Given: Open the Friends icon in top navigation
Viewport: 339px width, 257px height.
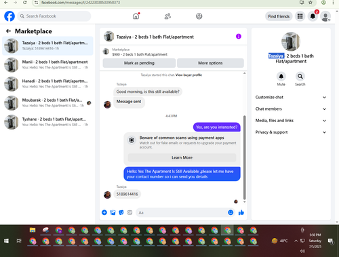Looking at the screenshot, I should (167, 16).
